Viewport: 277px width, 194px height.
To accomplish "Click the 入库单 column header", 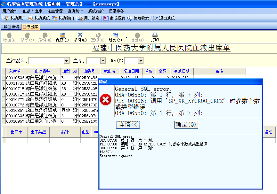I will 15,71.
